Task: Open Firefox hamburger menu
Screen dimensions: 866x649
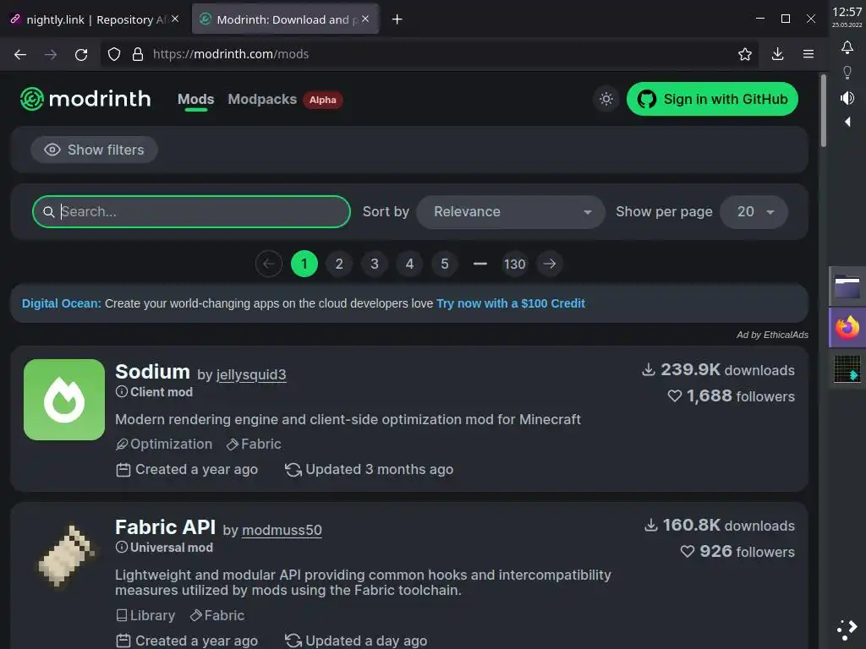Action: coord(808,54)
